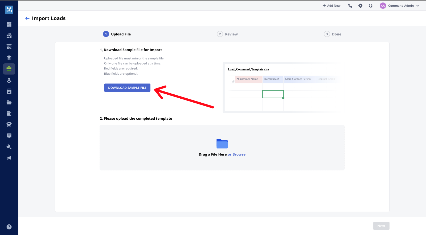Click Add New in top bar
Viewport: 426px width, 235px height.
coord(331,6)
